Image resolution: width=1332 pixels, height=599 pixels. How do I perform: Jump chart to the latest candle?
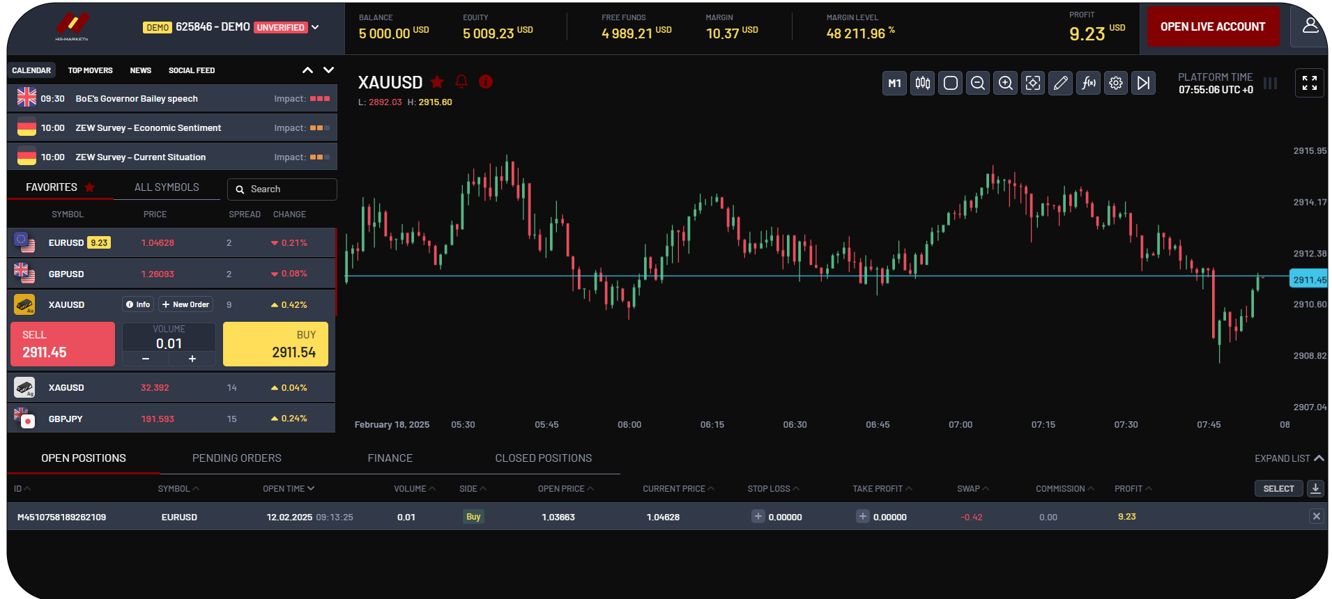pos(1143,84)
